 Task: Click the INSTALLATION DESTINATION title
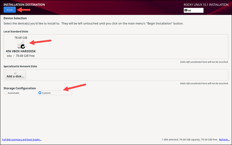pos(24,5)
